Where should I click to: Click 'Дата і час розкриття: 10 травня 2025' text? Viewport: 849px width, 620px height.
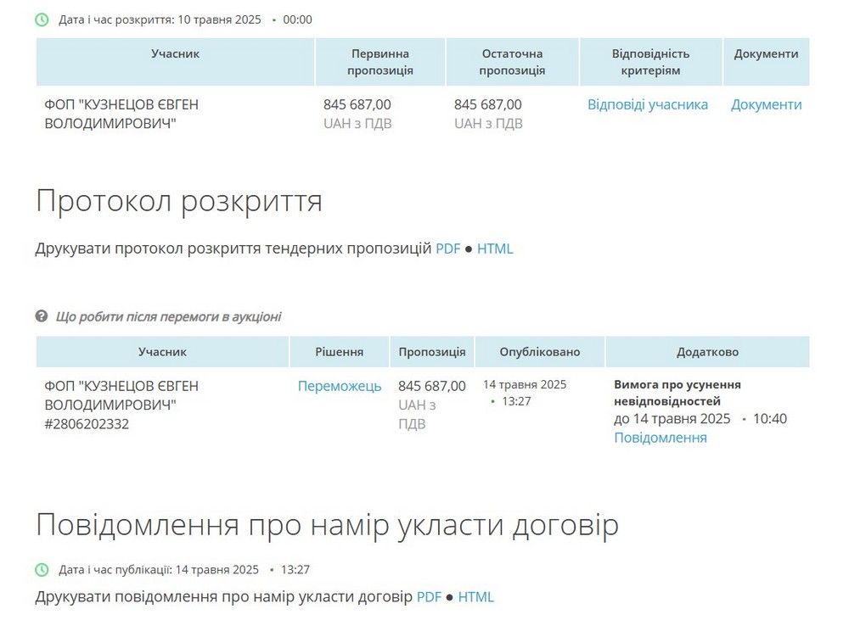click(x=160, y=20)
